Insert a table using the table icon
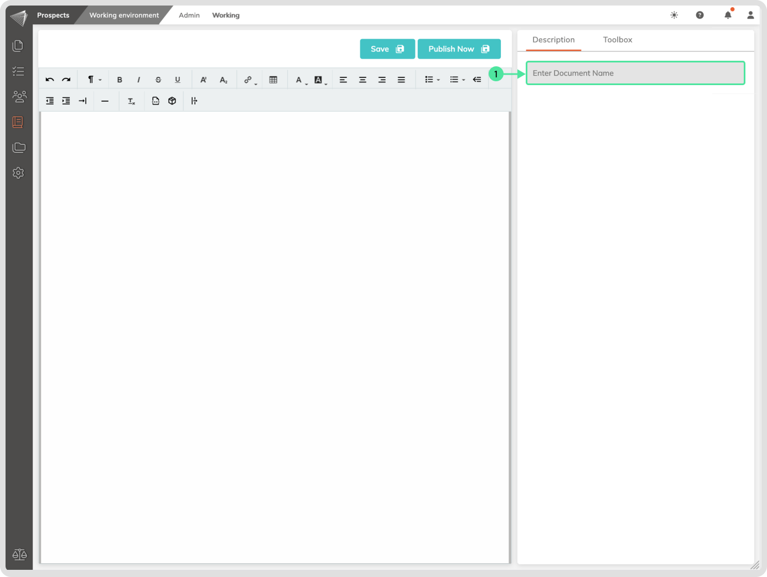Viewport: 767px width, 577px height. (273, 80)
